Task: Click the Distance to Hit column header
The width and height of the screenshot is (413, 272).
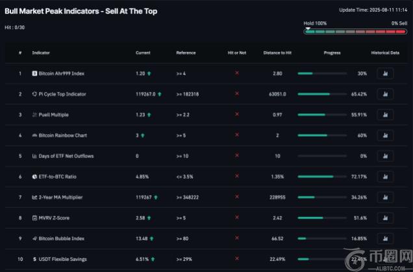Action: click(277, 52)
